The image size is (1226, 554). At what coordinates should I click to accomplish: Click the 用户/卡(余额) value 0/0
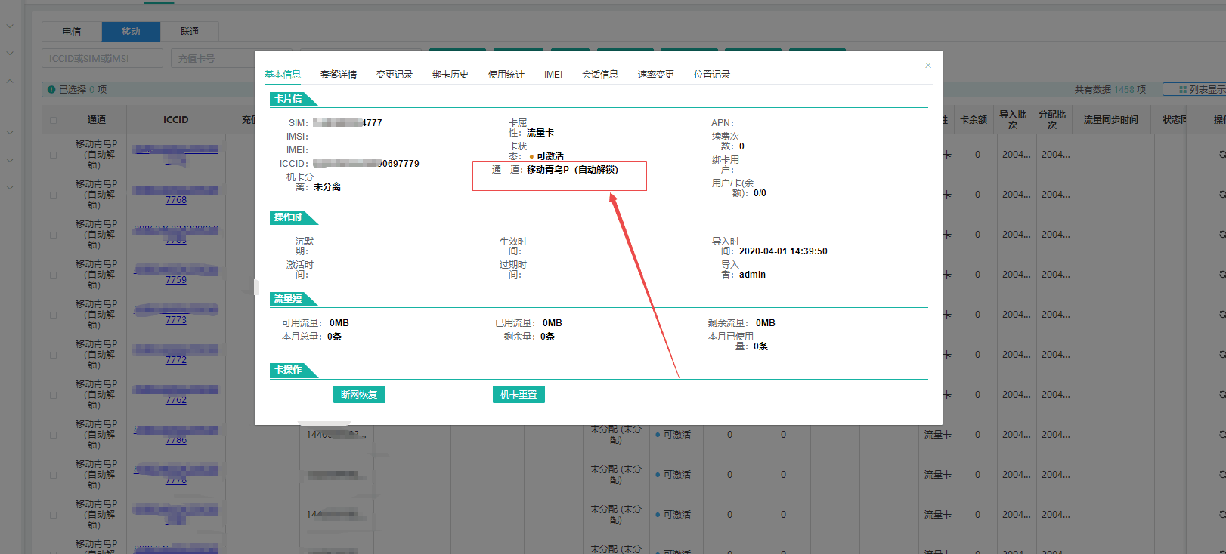pos(760,193)
